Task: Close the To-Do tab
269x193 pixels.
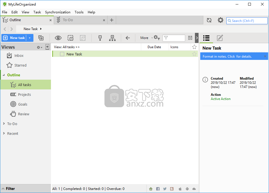Action: pos(104,20)
